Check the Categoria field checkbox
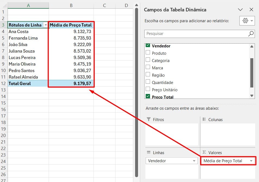The image size is (259, 182). pyautogui.click(x=148, y=60)
